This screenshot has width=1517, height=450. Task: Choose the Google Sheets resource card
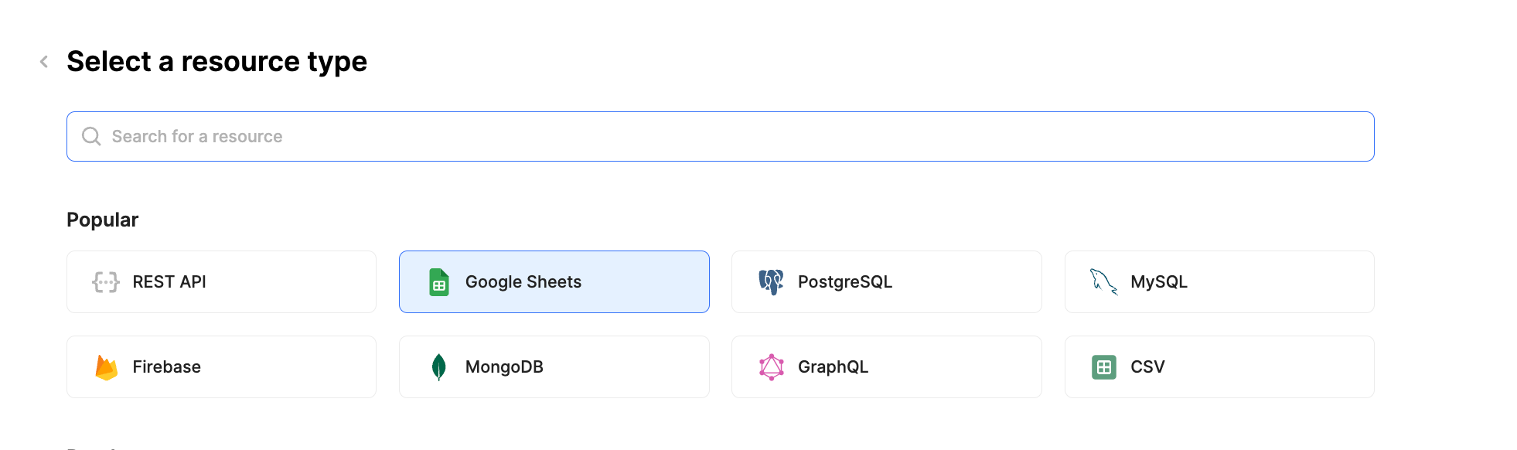click(x=554, y=281)
